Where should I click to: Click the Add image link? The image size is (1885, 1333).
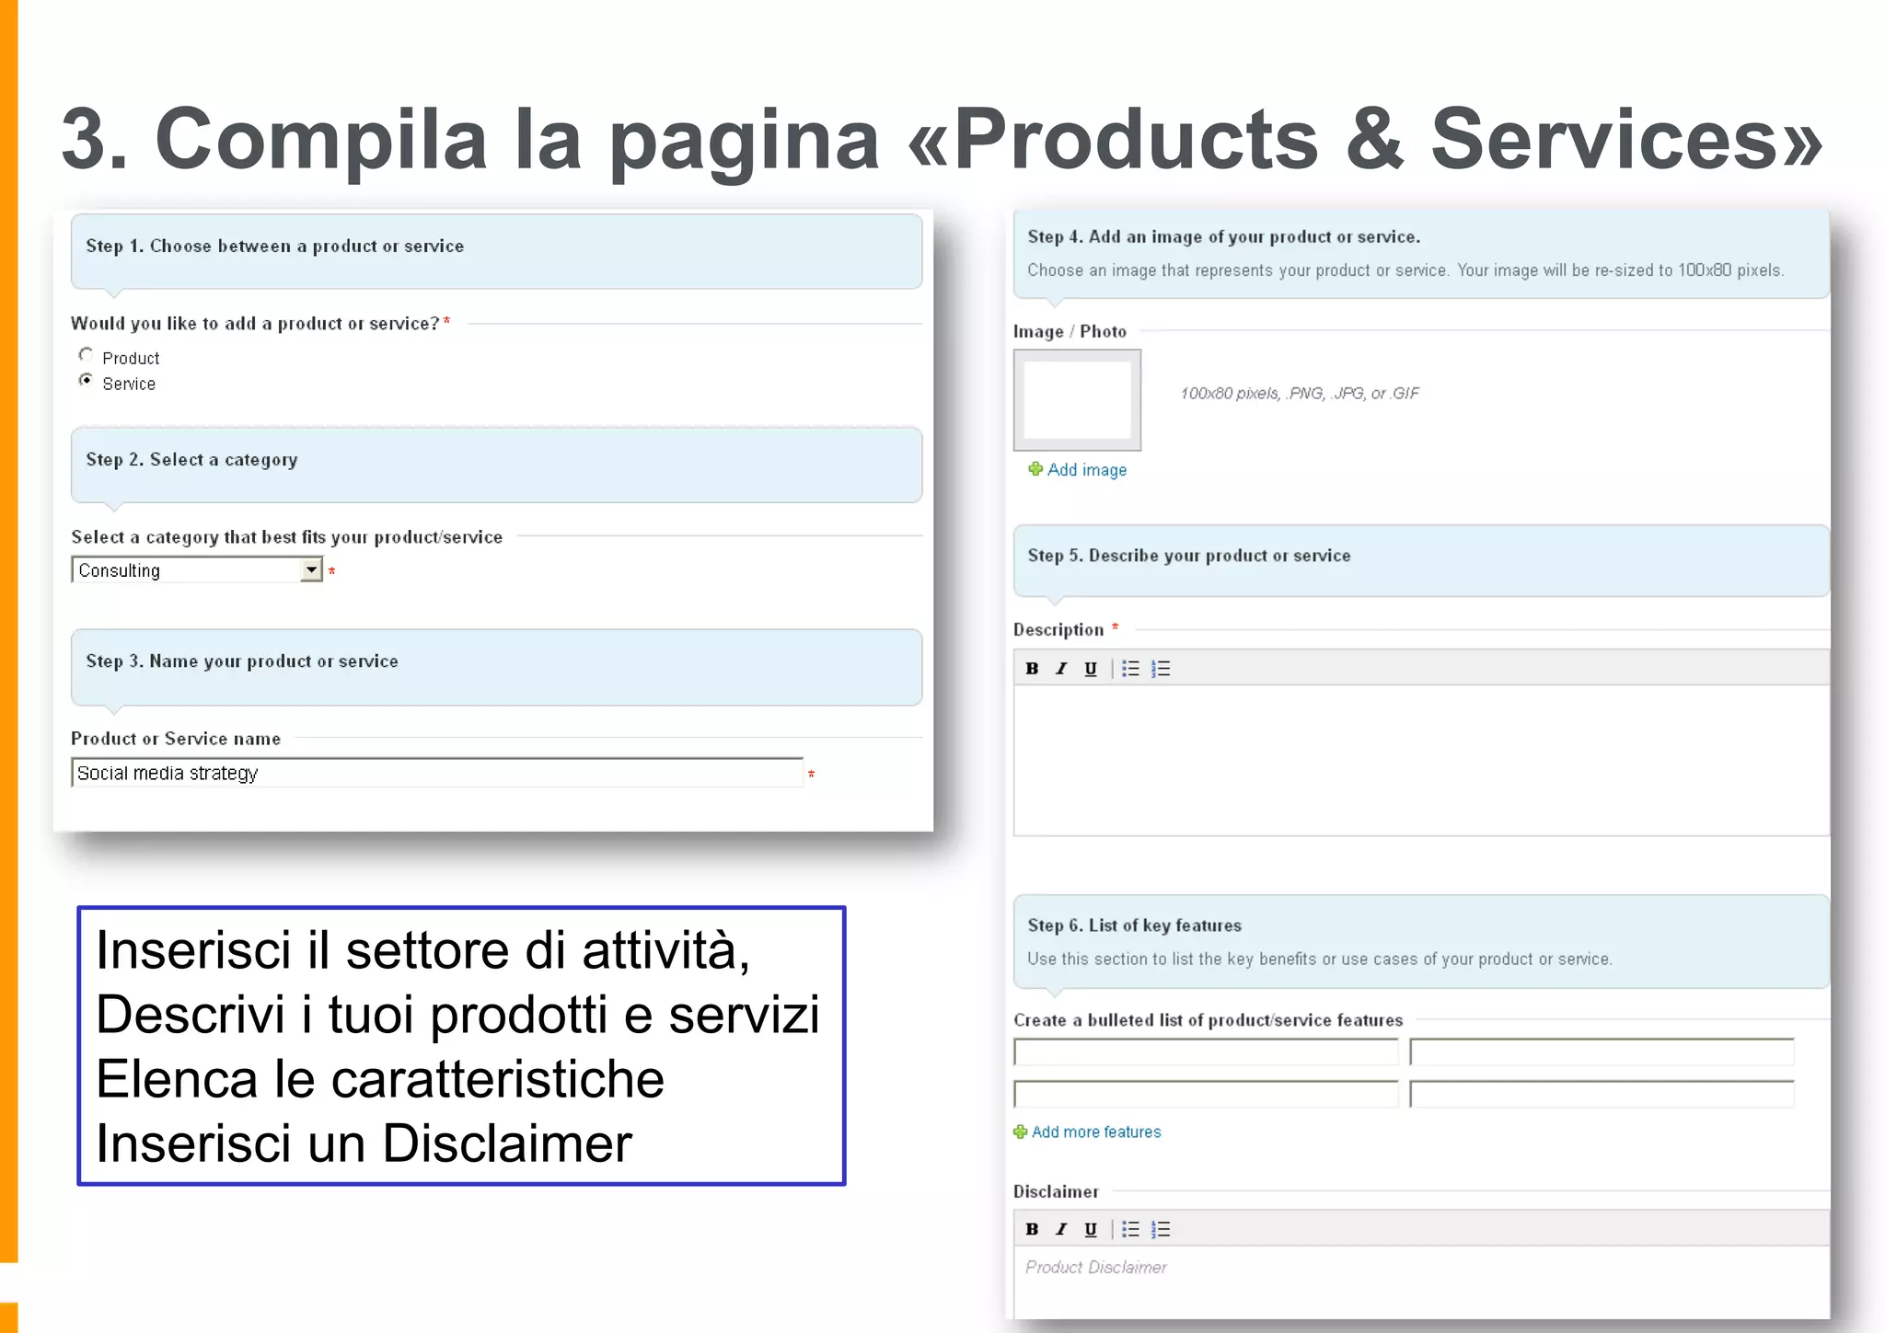1087,470
